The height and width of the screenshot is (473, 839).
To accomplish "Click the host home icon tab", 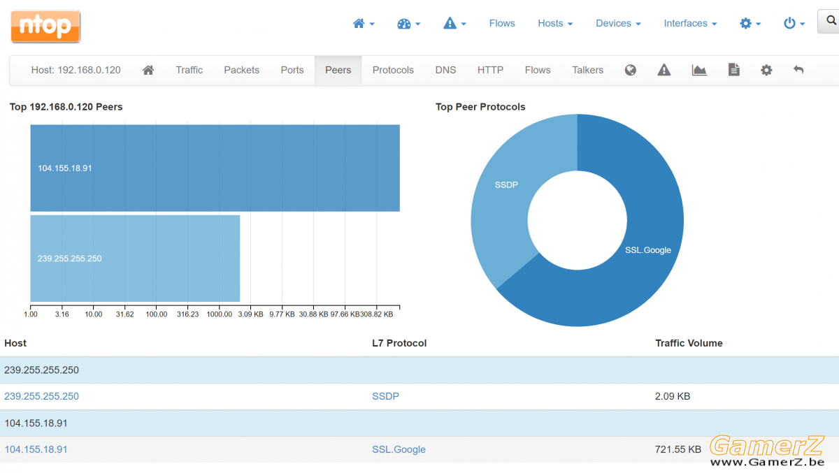I will [x=148, y=70].
